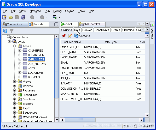
Task: Open the Constraints sub-tab
Action: click(x=102, y=30)
